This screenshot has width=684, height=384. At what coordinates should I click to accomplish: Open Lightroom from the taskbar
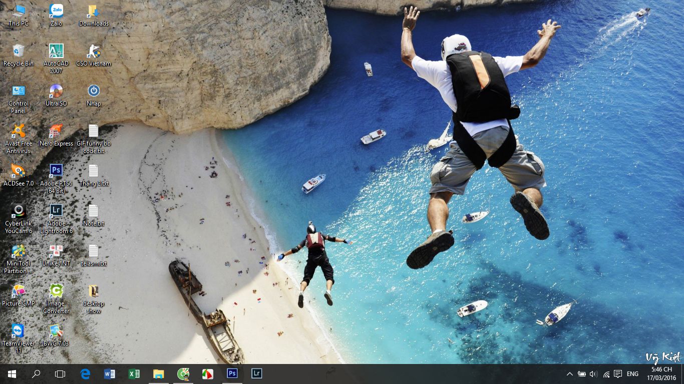point(256,373)
